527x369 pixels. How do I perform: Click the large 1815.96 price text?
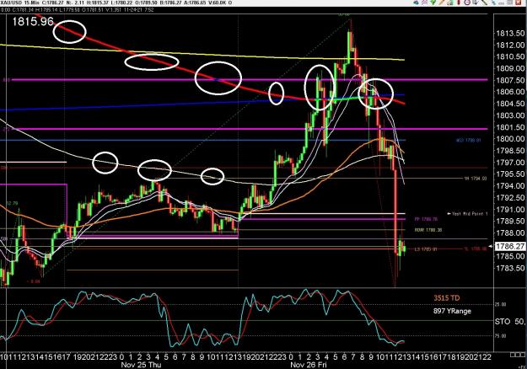[33, 22]
